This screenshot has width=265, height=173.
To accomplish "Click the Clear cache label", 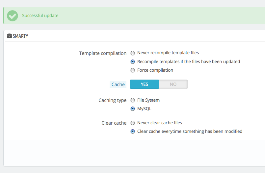I will pyautogui.click(x=114, y=123).
